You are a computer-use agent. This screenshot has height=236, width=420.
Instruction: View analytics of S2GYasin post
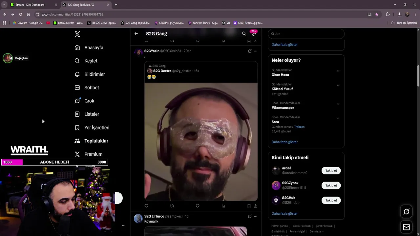pyautogui.click(x=223, y=206)
